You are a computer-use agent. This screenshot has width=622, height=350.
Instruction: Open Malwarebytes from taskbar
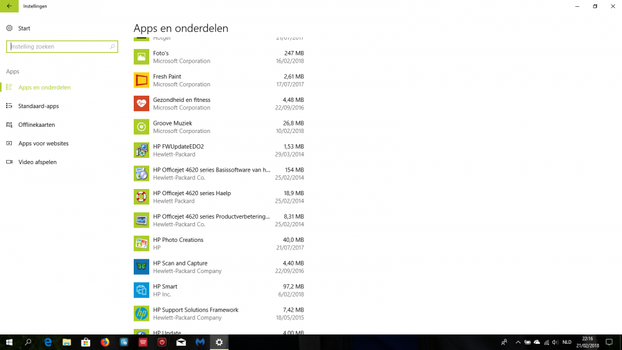200,342
